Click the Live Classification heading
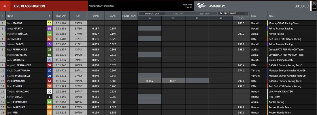Screen dimensions: 317x115 (x=29, y=6)
